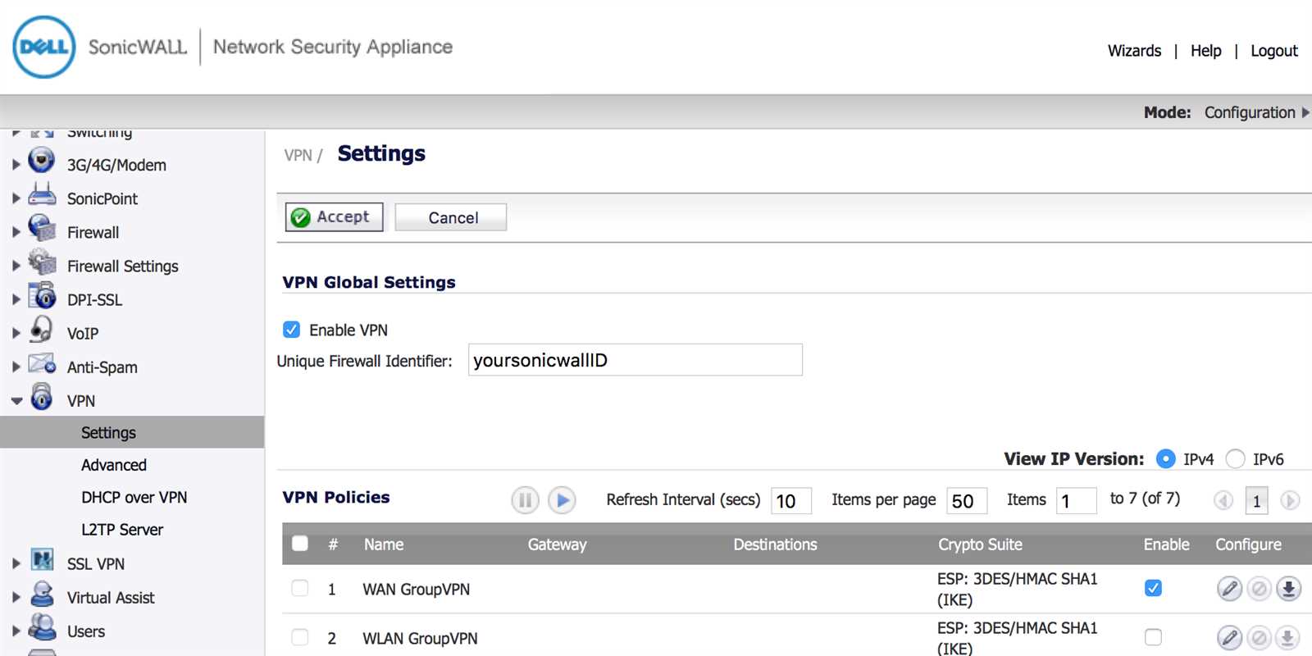Sort policies by Crypto Suite column
This screenshot has height=656, width=1312.
980,544
